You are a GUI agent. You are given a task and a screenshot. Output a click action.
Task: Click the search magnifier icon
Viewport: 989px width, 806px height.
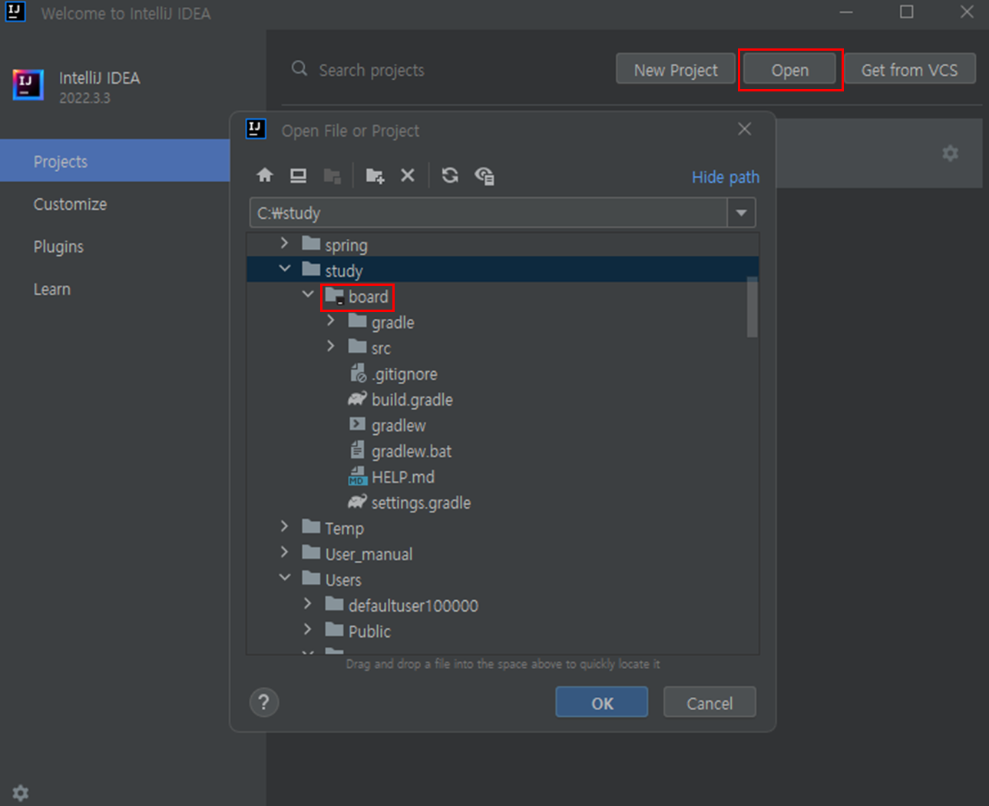click(299, 69)
